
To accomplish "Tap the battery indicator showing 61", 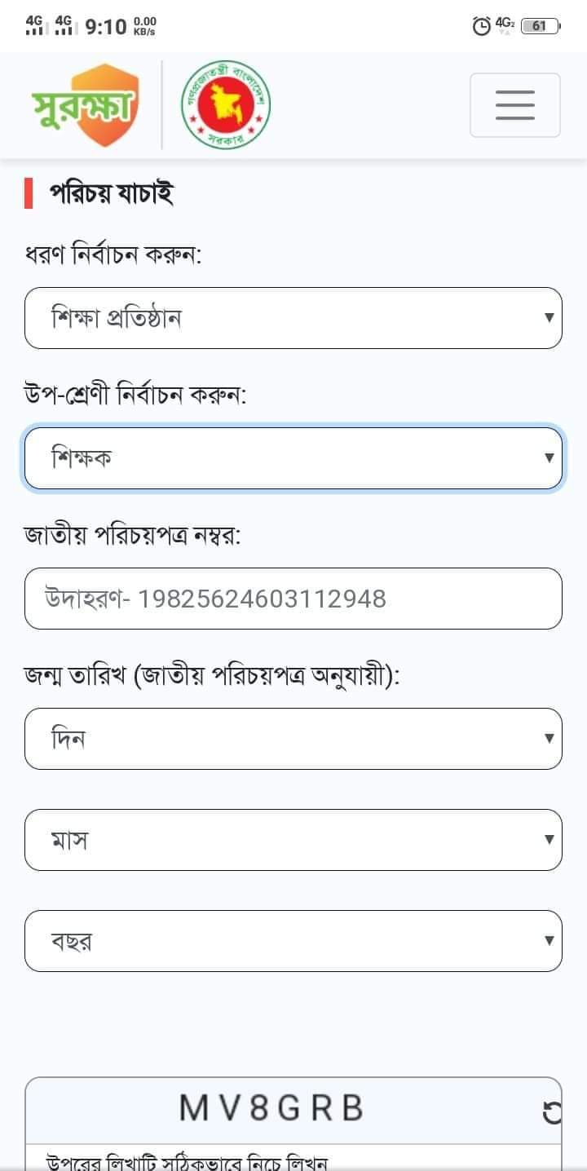I will click(540, 26).
